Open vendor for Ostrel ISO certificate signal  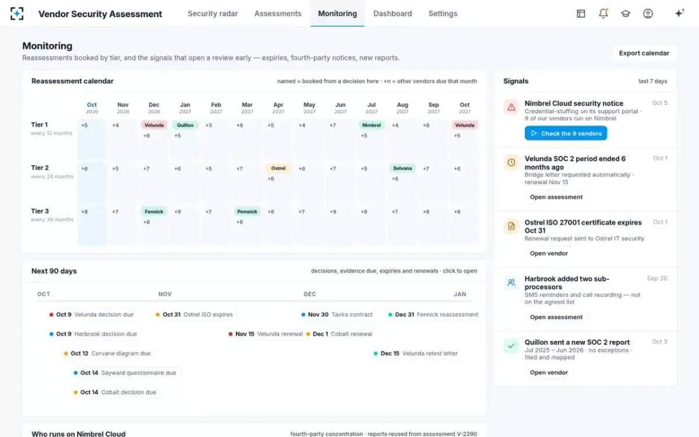[x=549, y=253]
